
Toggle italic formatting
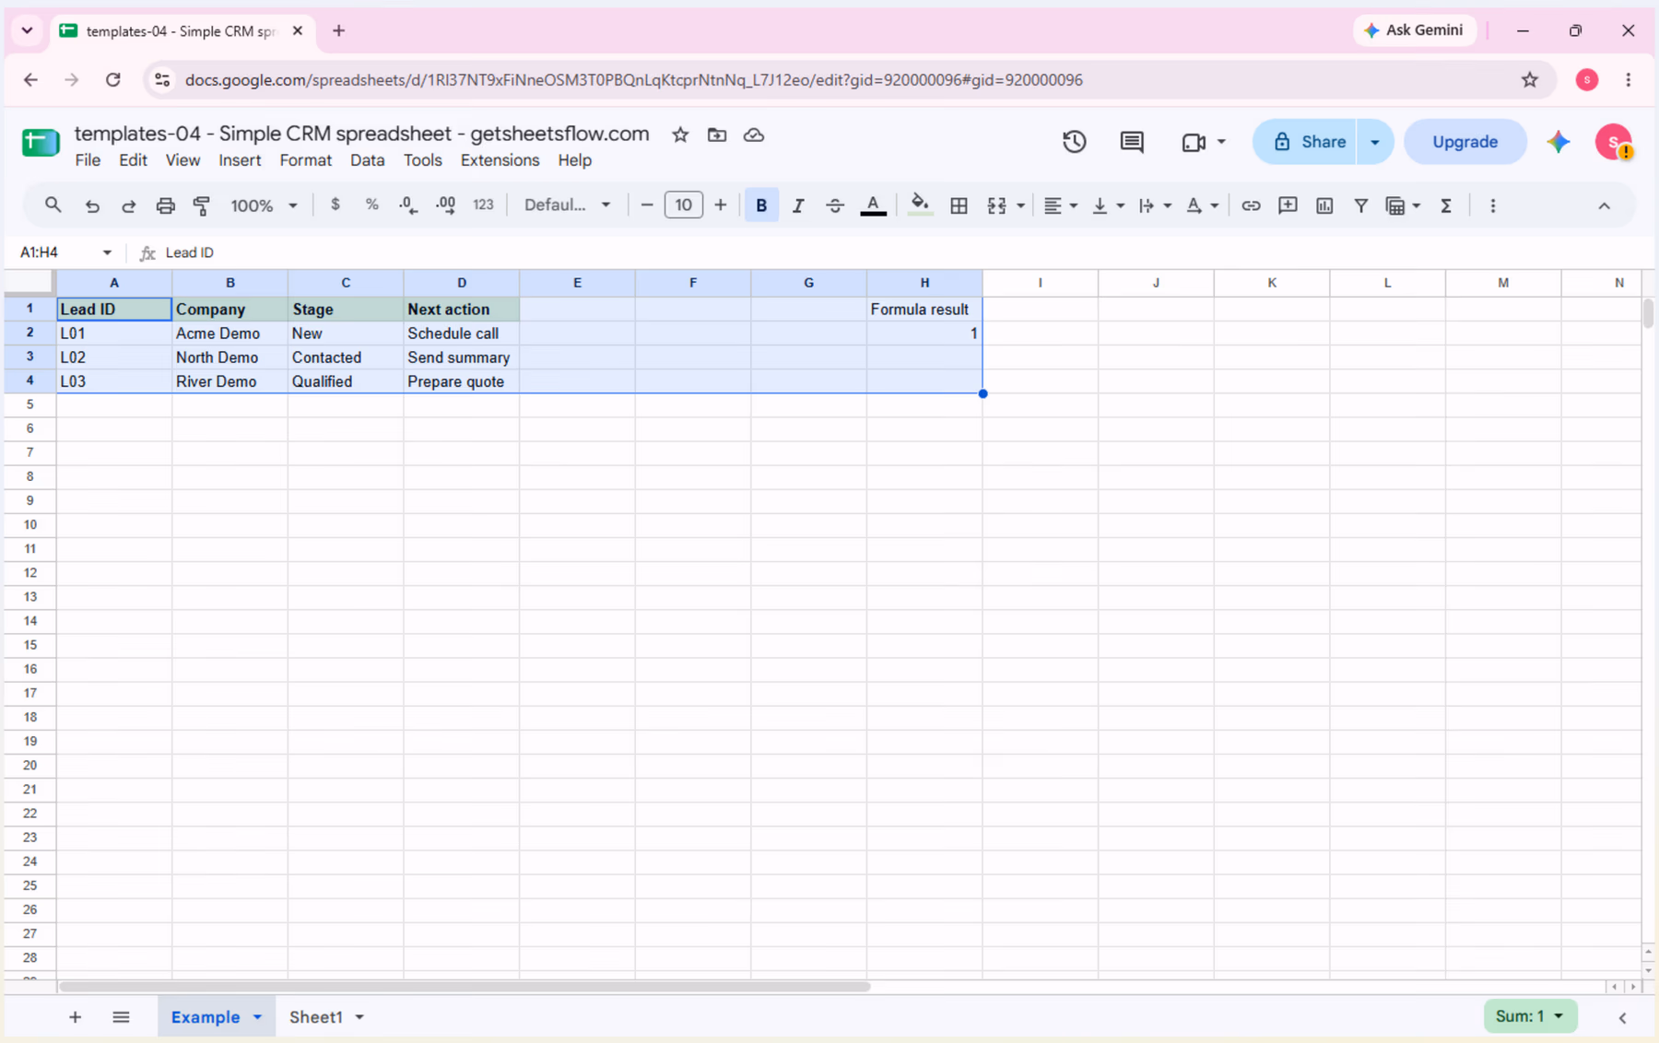(x=798, y=205)
